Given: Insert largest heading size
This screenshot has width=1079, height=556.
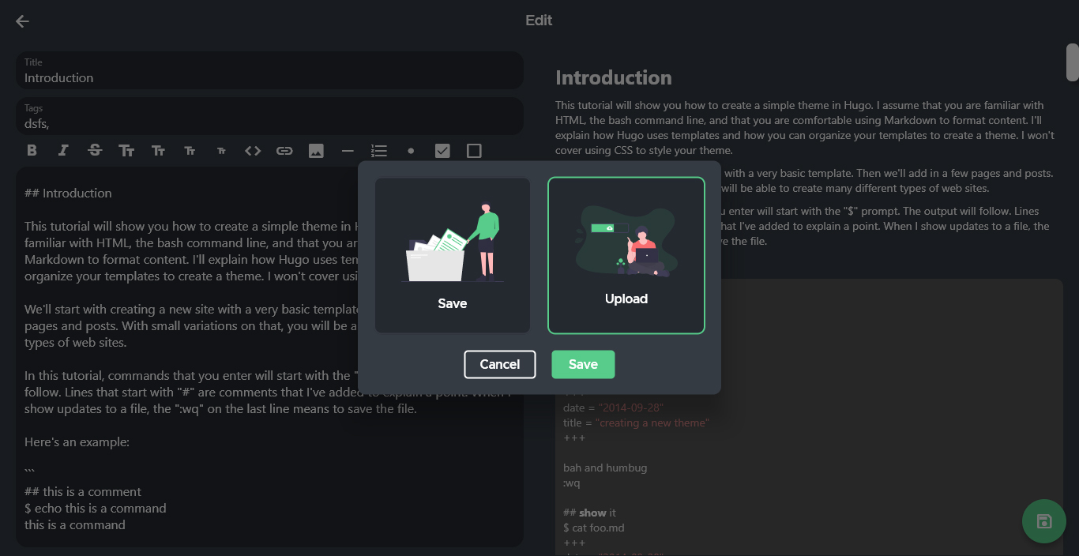Looking at the screenshot, I should [x=126, y=151].
